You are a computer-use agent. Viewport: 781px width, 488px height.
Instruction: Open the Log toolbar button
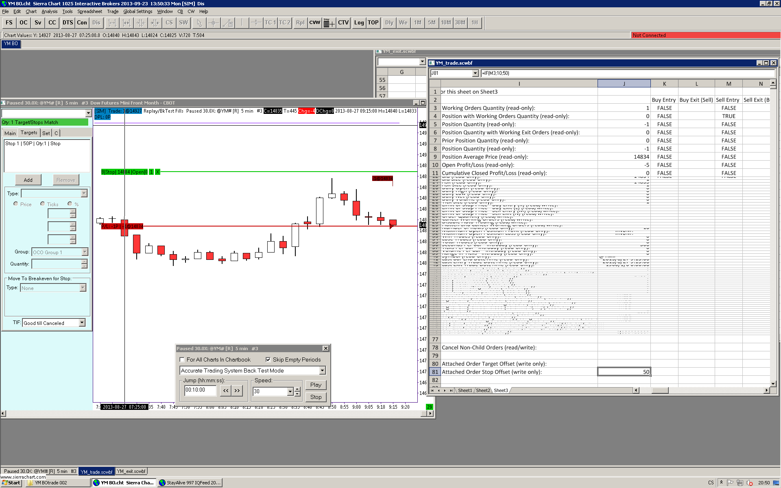pos(359,23)
